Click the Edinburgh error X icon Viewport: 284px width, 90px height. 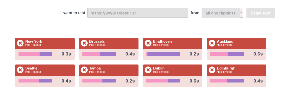point(212,70)
